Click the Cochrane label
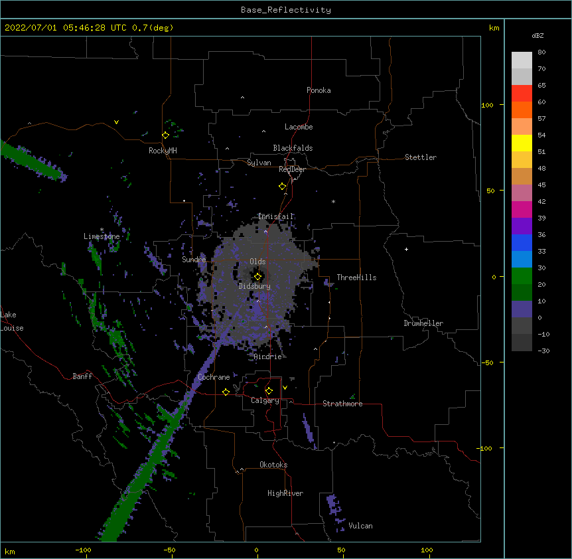The height and width of the screenshot is (559, 572). 214,377
